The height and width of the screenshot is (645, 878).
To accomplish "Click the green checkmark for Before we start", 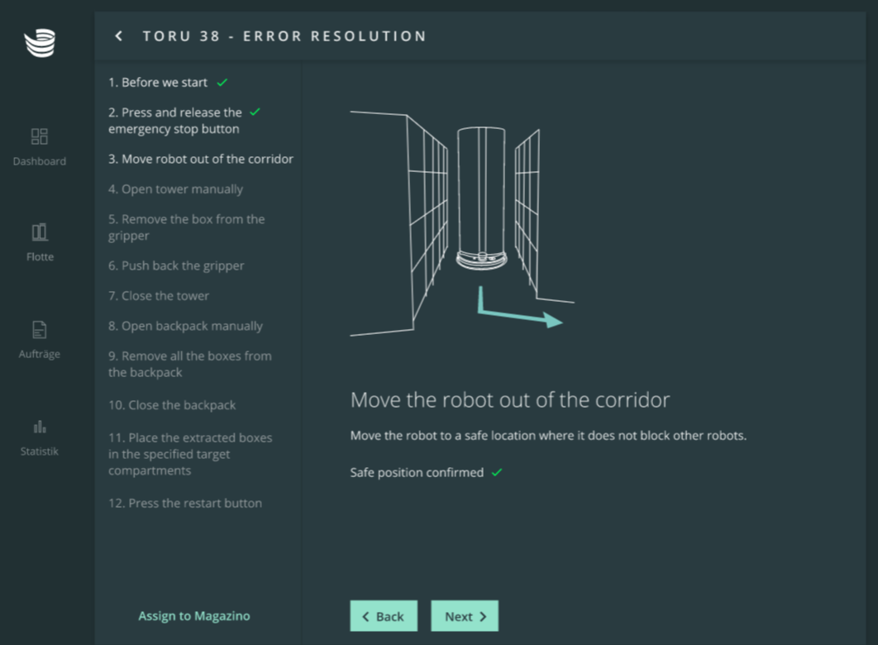I will pyautogui.click(x=222, y=83).
